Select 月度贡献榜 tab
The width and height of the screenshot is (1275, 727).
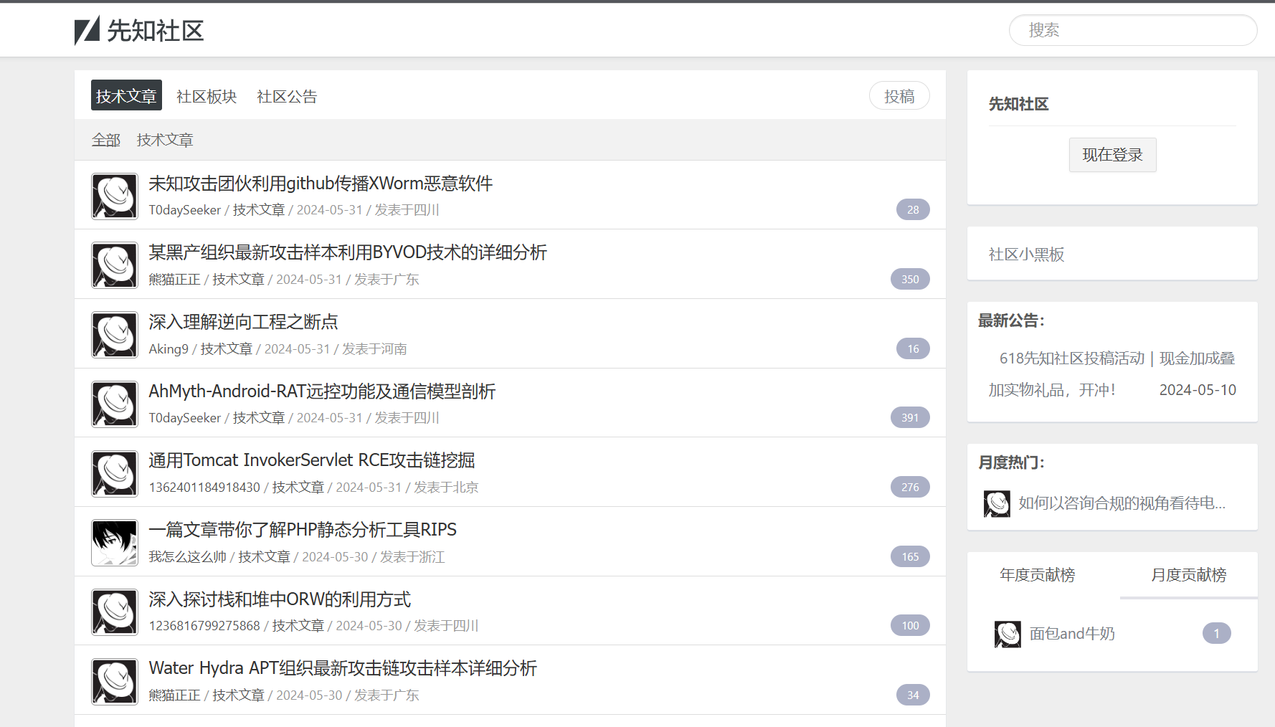point(1189,575)
